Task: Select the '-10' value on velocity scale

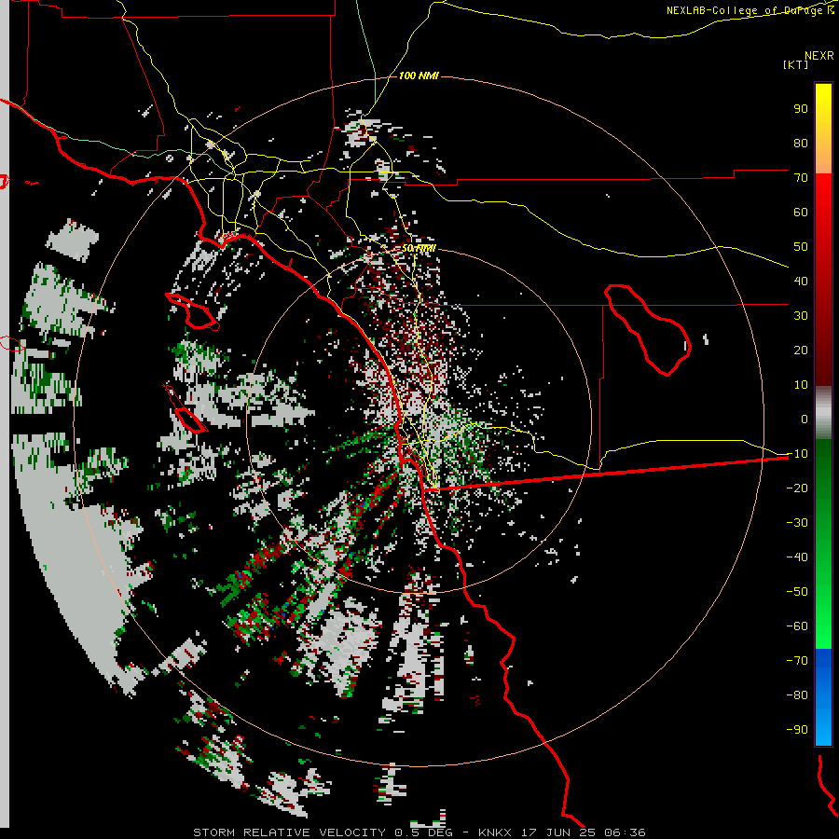Action: click(797, 454)
